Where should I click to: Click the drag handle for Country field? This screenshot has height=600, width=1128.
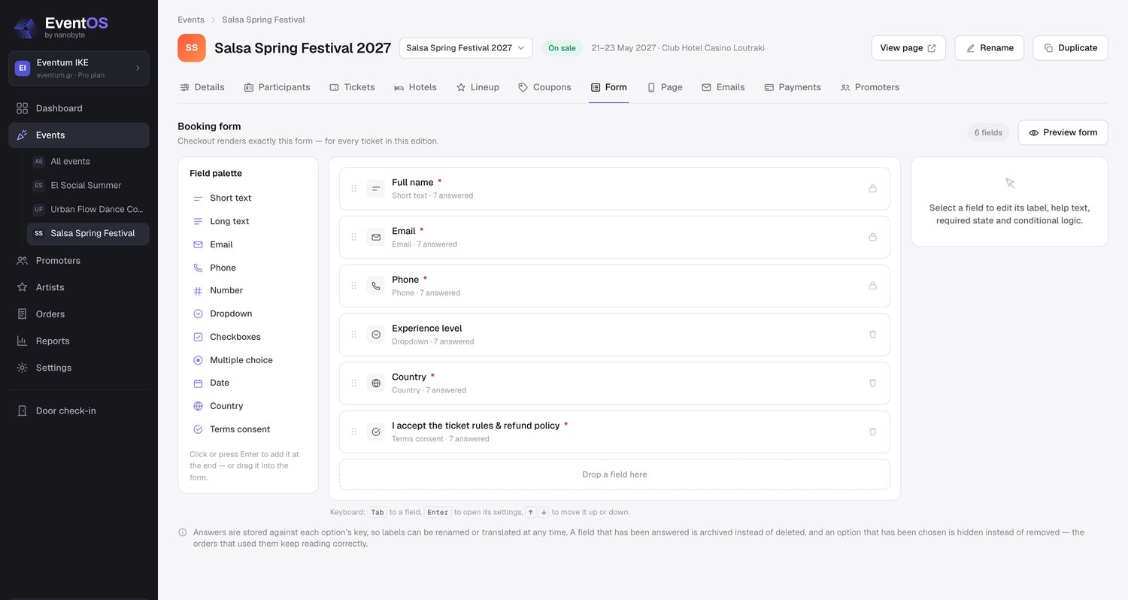click(x=354, y=383)
